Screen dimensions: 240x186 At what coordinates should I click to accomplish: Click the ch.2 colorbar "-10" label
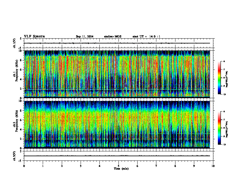(x=224, y=145)
